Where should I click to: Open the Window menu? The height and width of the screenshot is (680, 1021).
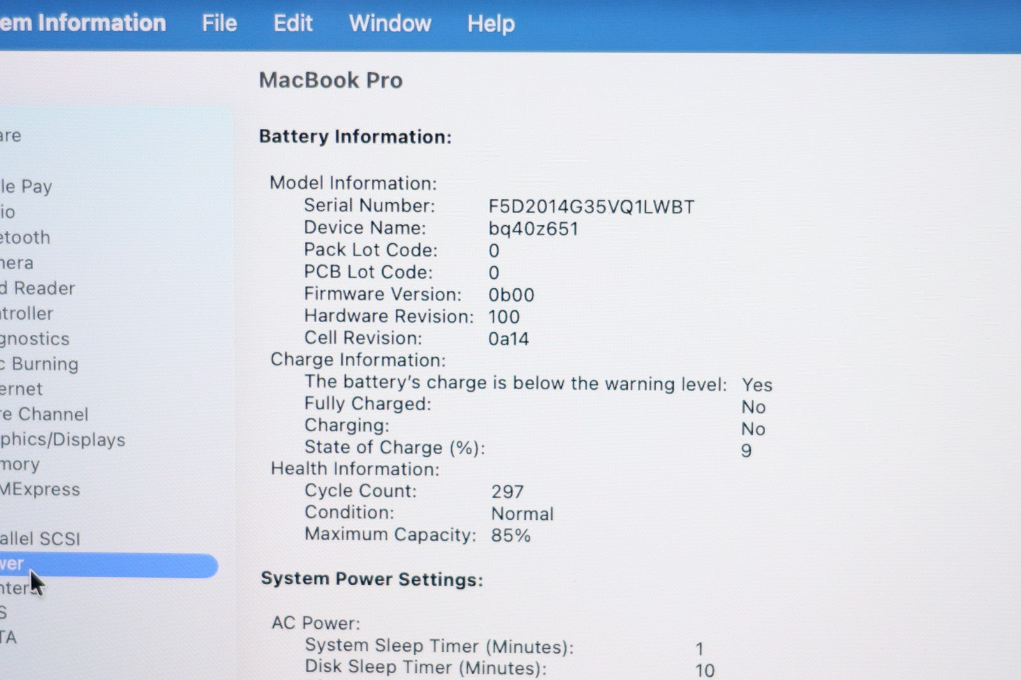[390, 24]
